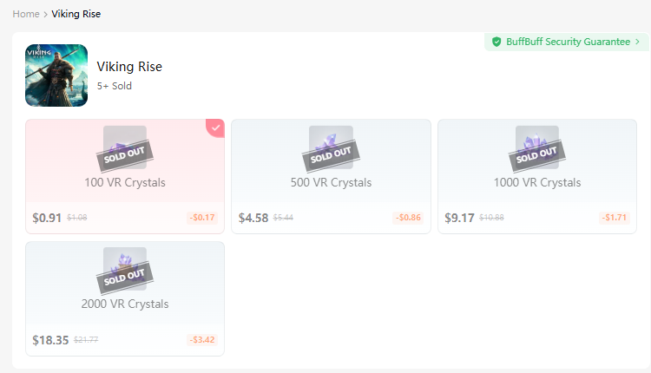Viewport: 651px width, 373px height.
Task: Click the -$3.42 discount badge
Action: pos(202,340)
